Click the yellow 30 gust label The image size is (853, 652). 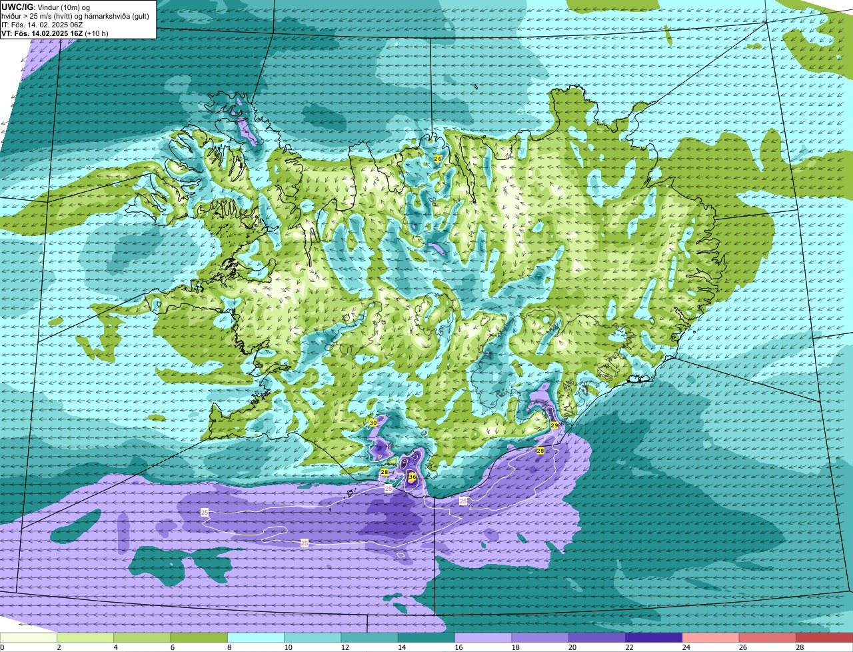click(x=373, y=423)
